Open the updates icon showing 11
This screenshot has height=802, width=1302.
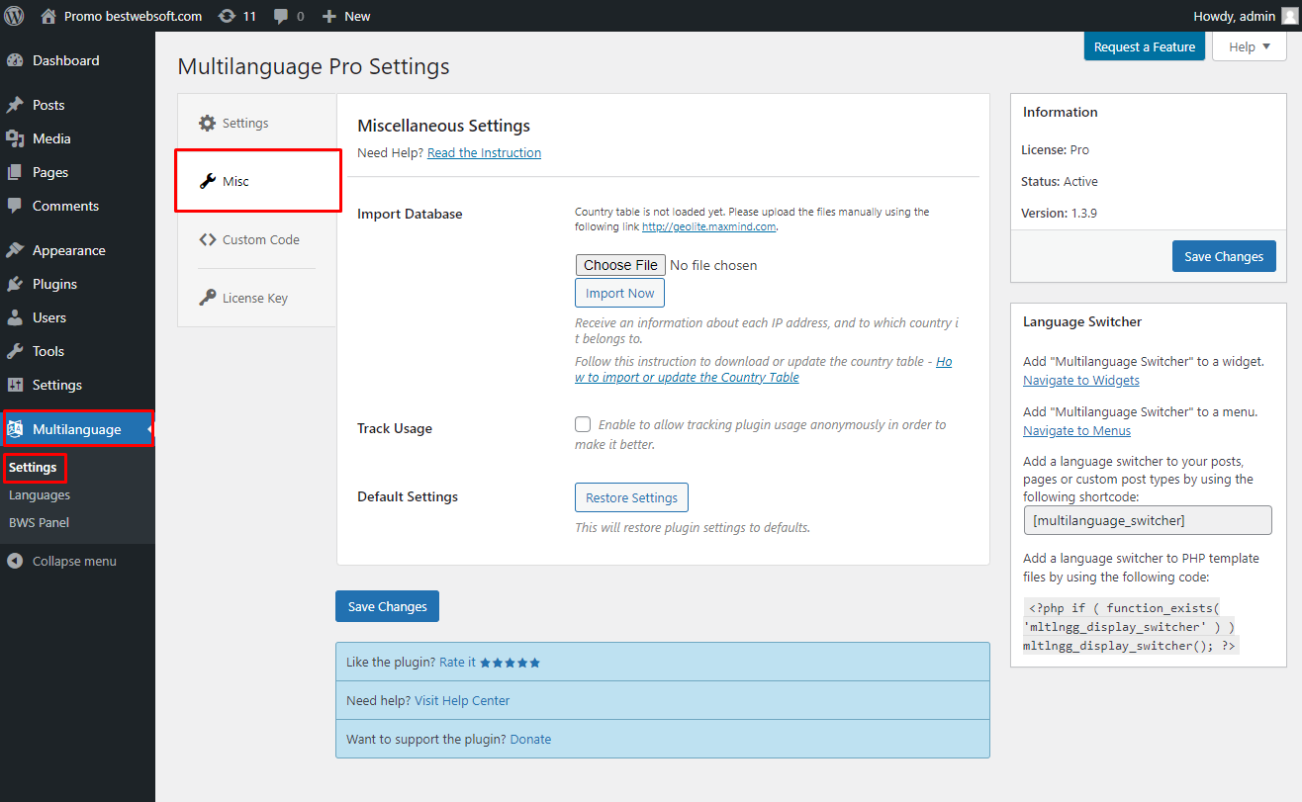coord(227,16)
